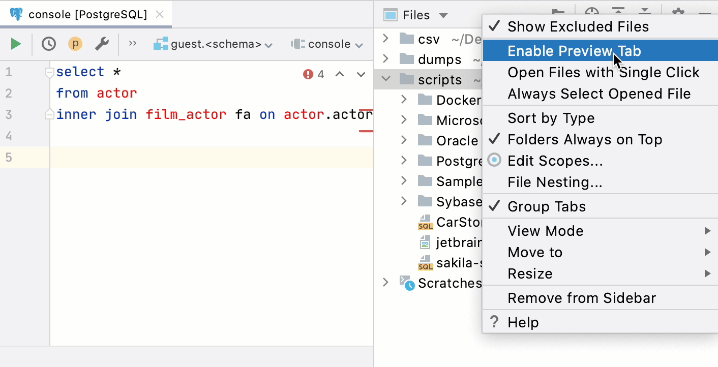The height and width of the screenshot is (367, 718).
Task: Toggle Show Excluded Files option
Action: click(x=578, y=26)
